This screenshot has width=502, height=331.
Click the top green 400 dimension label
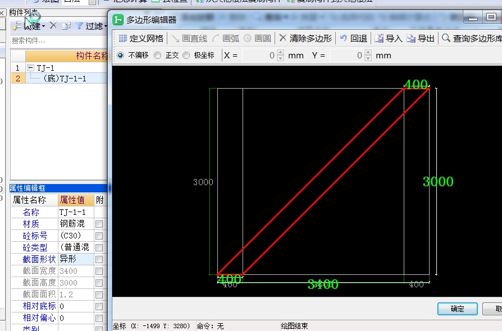pos(416,84)
